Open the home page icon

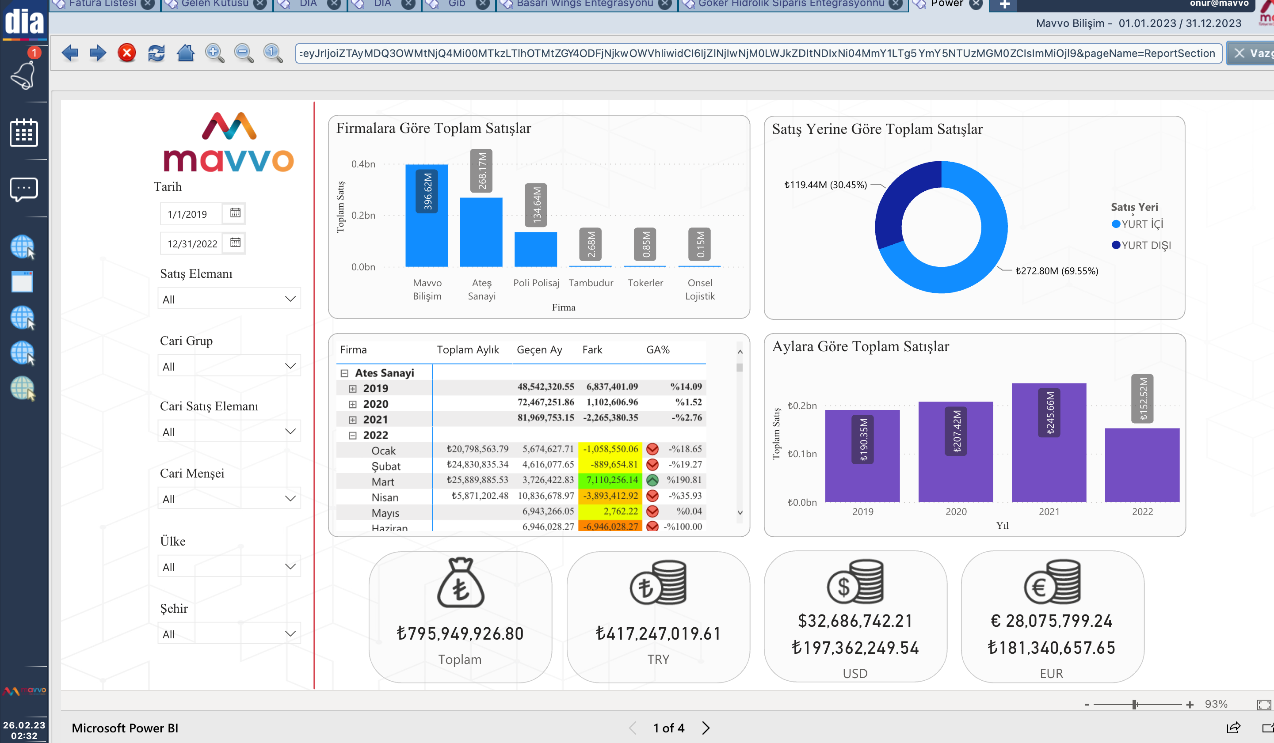(x=186, y=53)
